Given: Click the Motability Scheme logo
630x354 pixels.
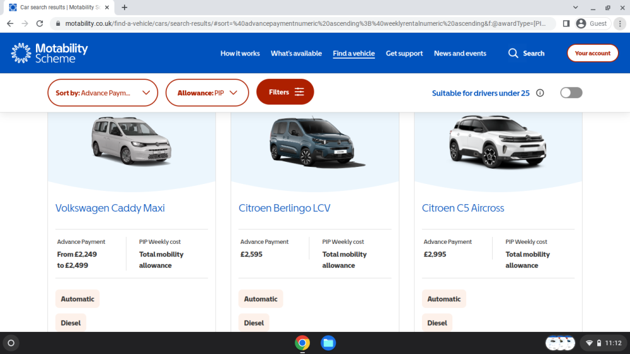Looking at the screenshot, I should point(49,53).
